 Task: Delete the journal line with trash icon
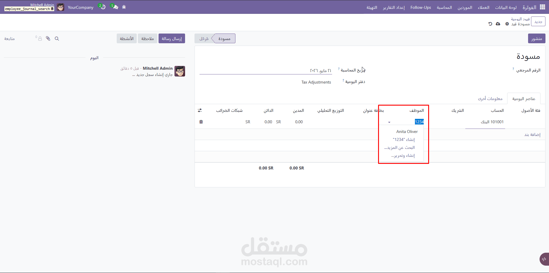pos(201,122)
